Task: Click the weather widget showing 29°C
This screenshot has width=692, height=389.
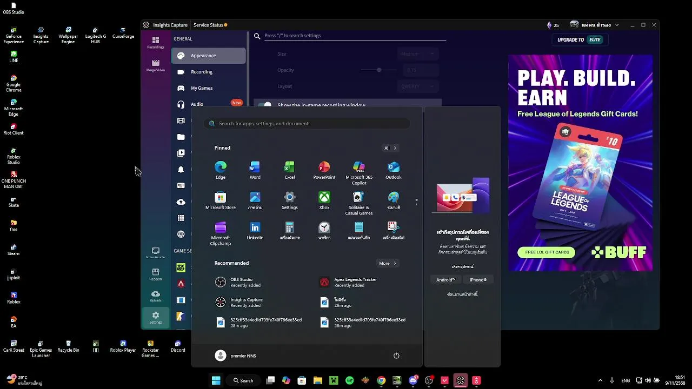Action: [24, 380]
